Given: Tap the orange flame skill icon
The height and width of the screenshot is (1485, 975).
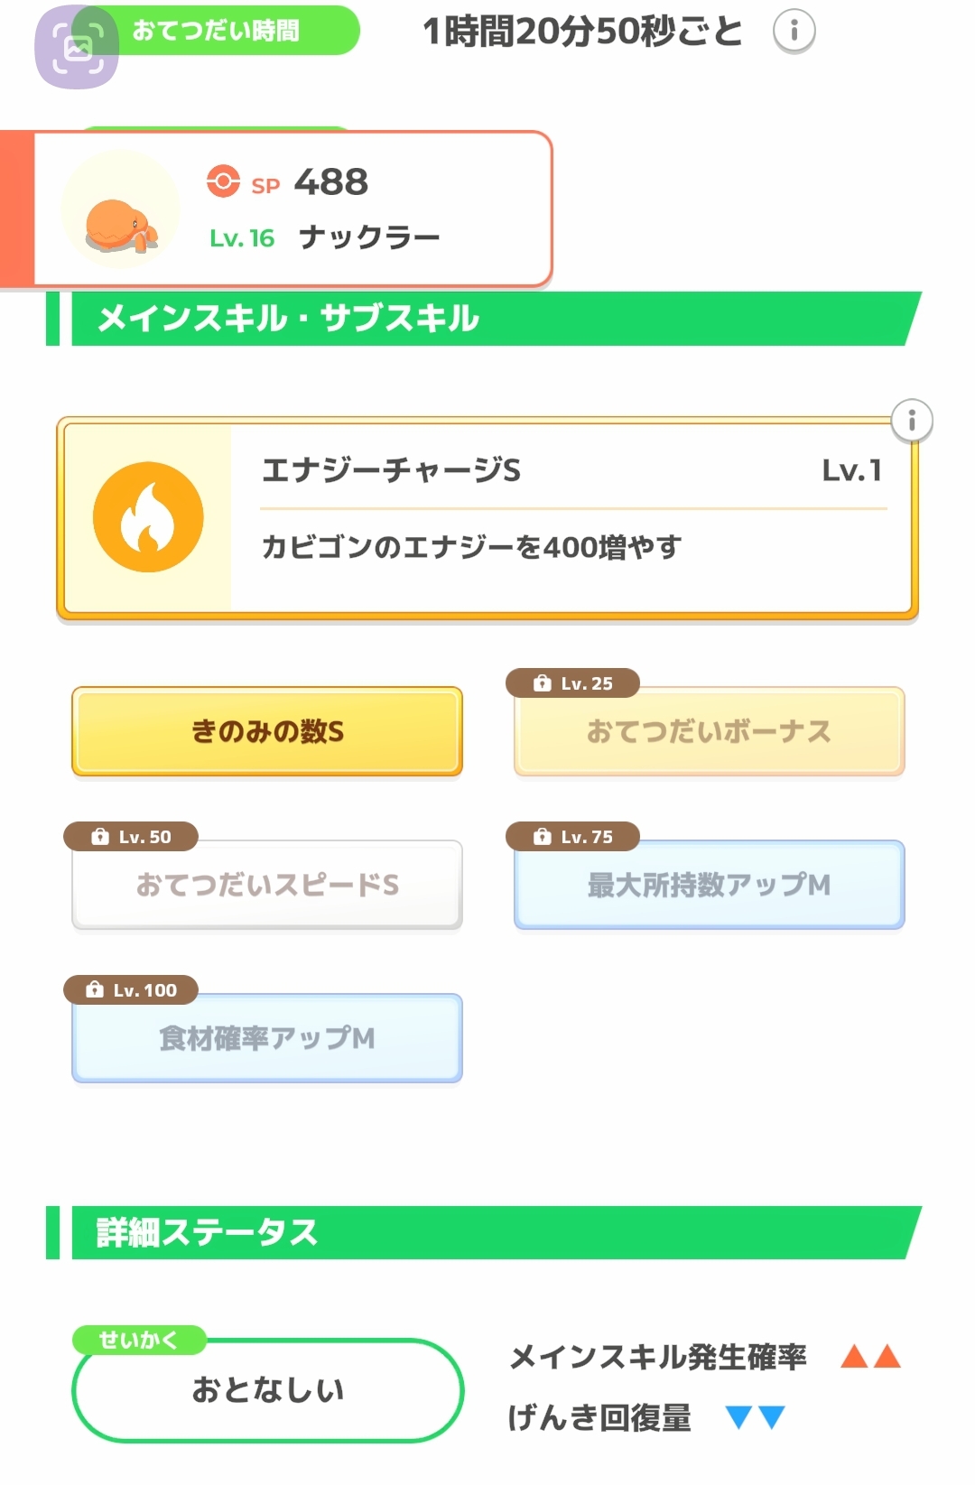Looking at the screenshot, I should (148, 517).
